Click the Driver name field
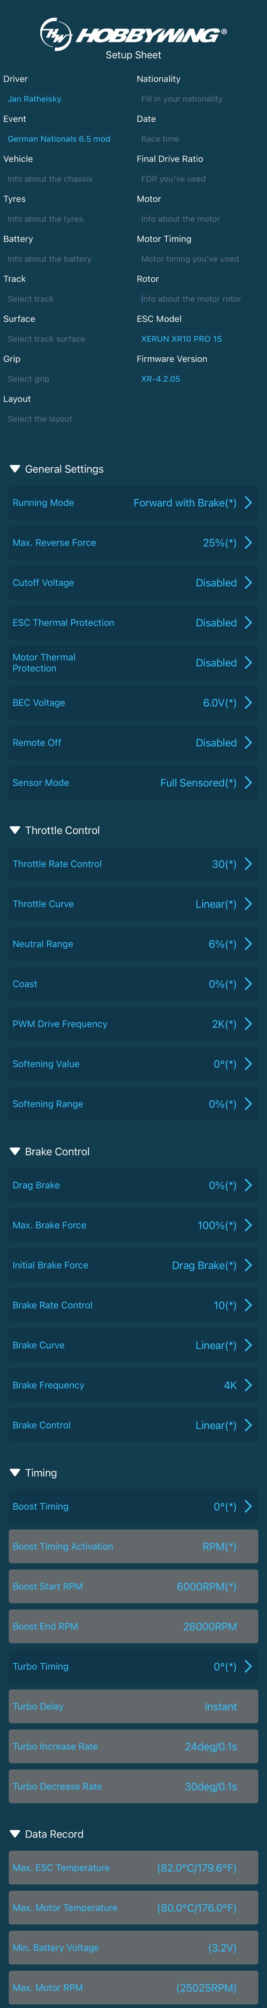 click(64, 99)
